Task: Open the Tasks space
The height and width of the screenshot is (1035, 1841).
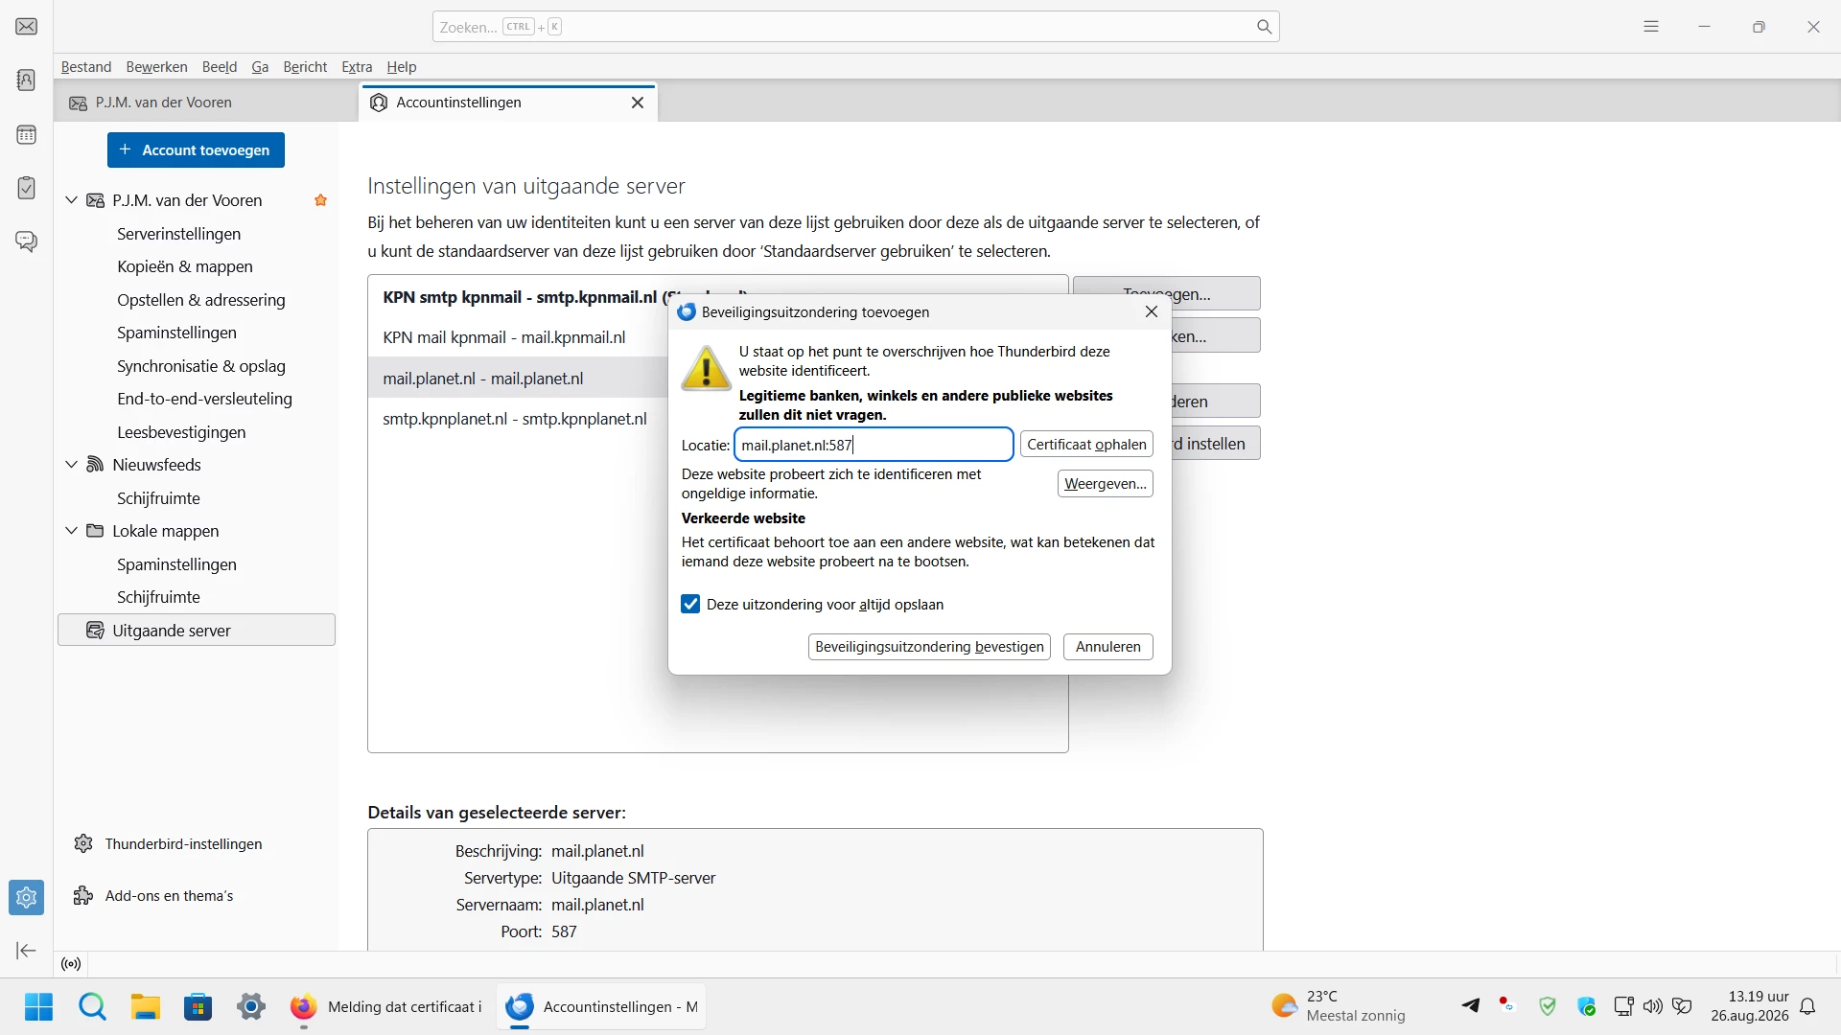Action: [26, 188]
